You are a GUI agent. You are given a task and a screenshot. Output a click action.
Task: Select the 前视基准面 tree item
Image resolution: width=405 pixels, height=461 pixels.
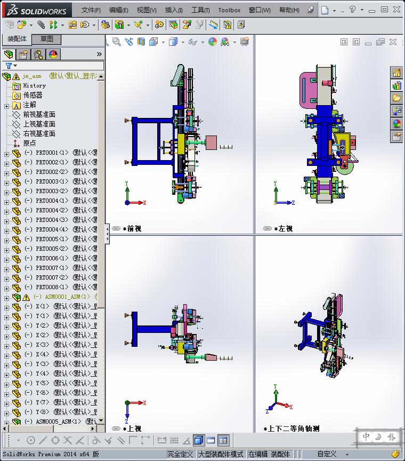[x=39, y=114]
